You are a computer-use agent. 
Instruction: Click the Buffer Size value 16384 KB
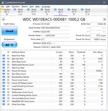click(98, 24)
